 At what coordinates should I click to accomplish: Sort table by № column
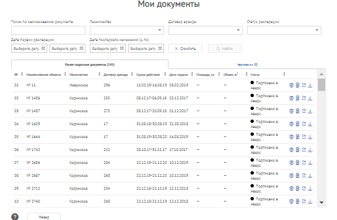pyautogui.click(x=22, y=74)
